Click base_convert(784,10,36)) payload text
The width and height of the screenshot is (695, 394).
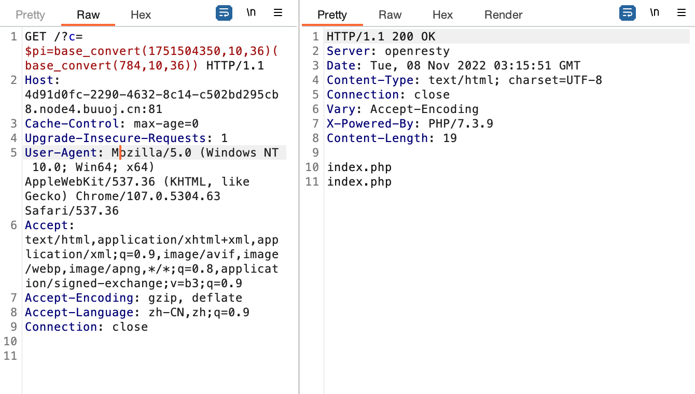112,66
